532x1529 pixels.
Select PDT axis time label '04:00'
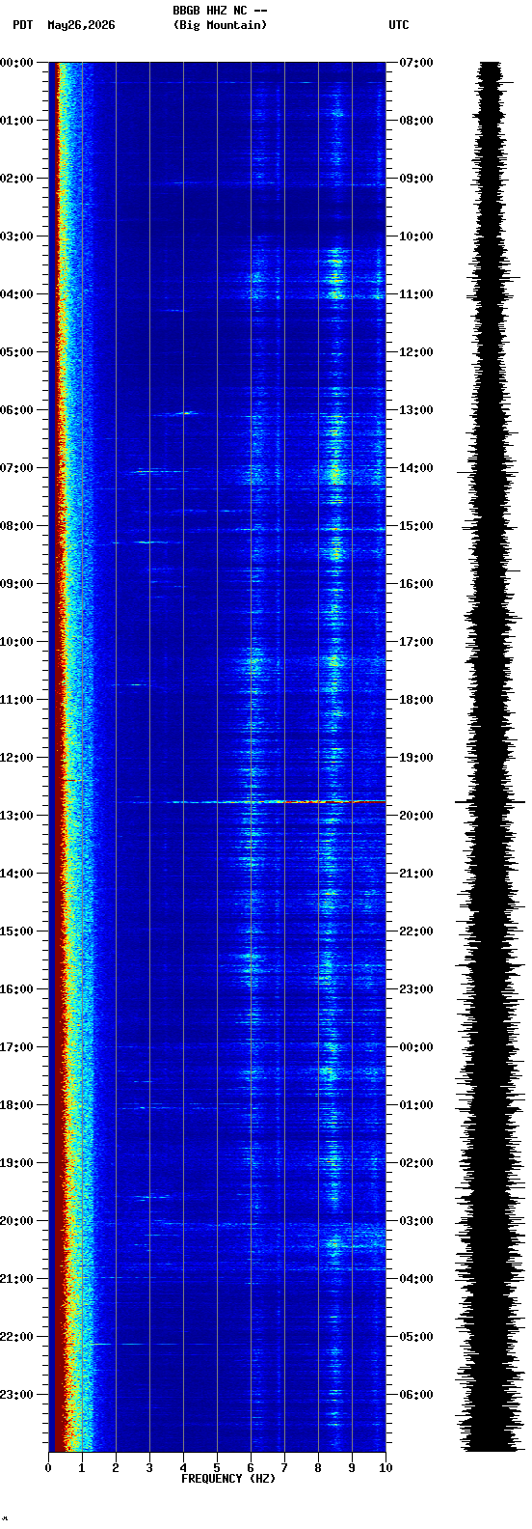coord(17,294)
